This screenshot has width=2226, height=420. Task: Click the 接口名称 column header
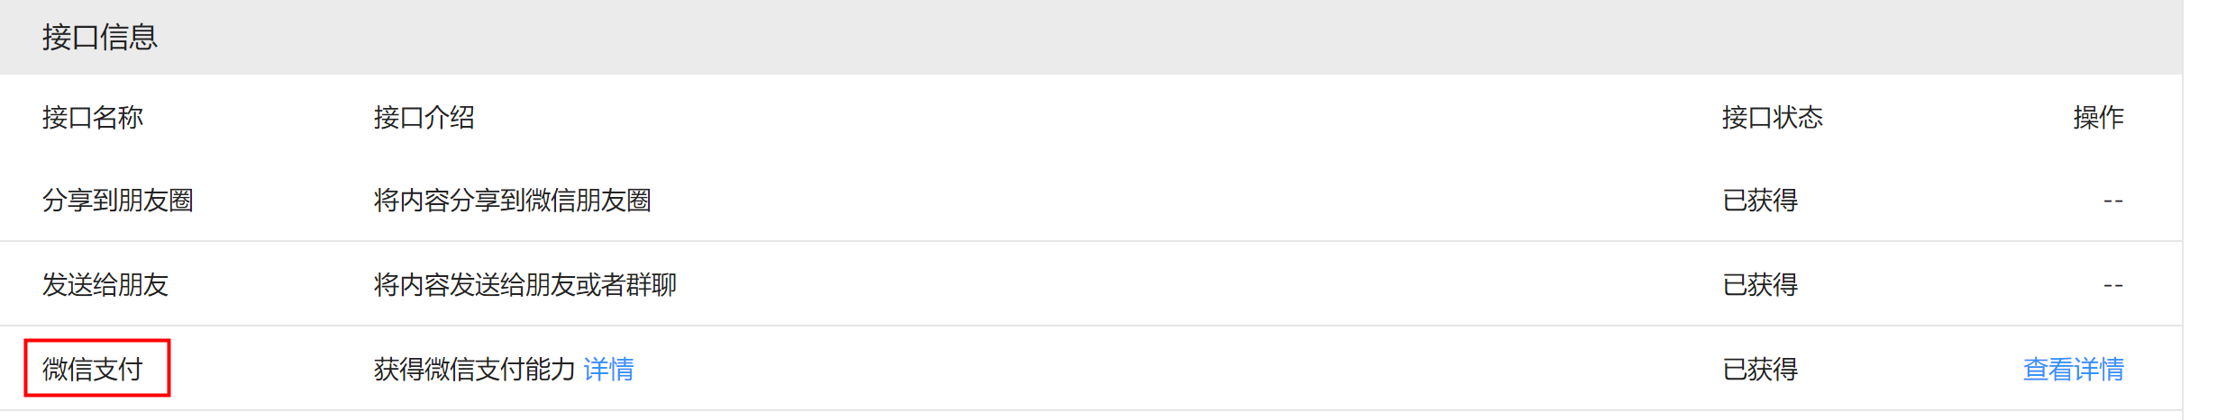click(93, 117)
